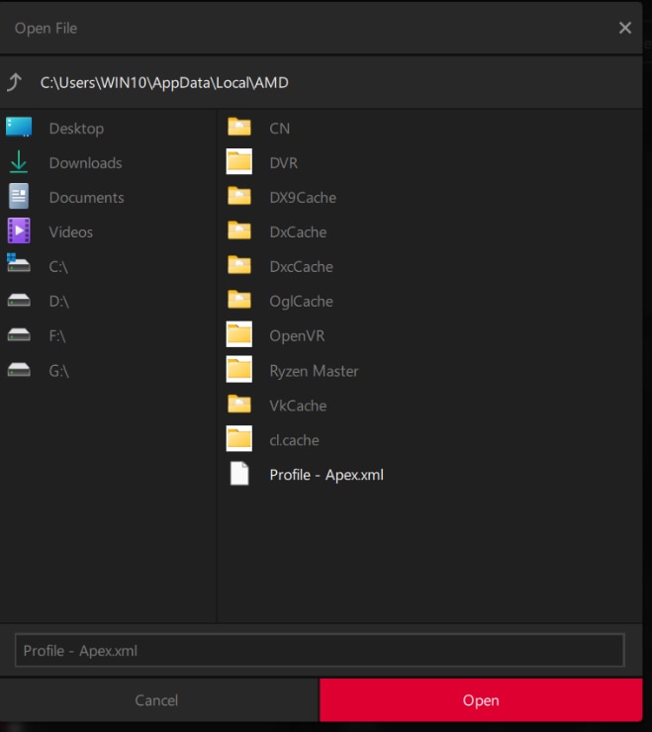Click the Profile - Apex.xml file icon

(239, 474)
